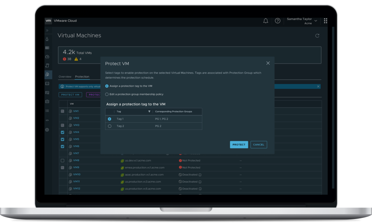Click the VM column header

pos(72,104)
